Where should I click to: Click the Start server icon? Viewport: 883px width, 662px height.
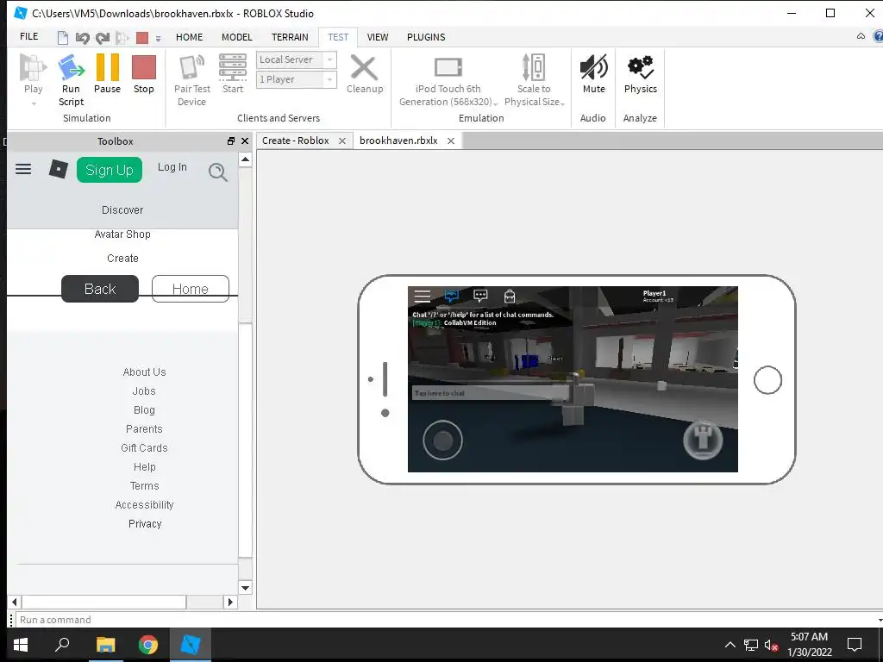click(x=233, y=67)
